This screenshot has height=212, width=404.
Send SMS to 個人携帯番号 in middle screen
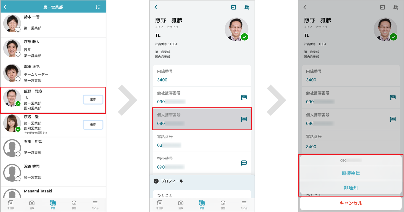pos(244,119)
